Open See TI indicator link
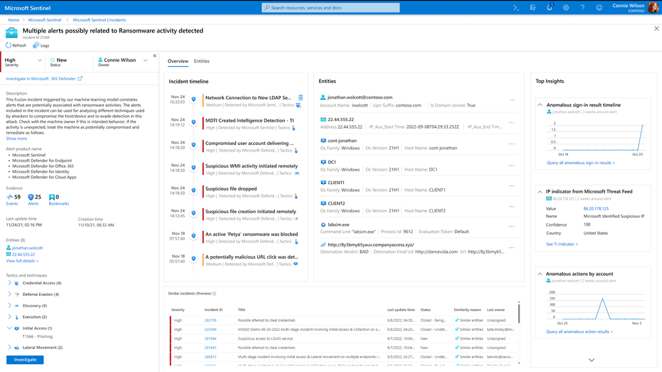The image size is (662, 372). pos(562,244)
